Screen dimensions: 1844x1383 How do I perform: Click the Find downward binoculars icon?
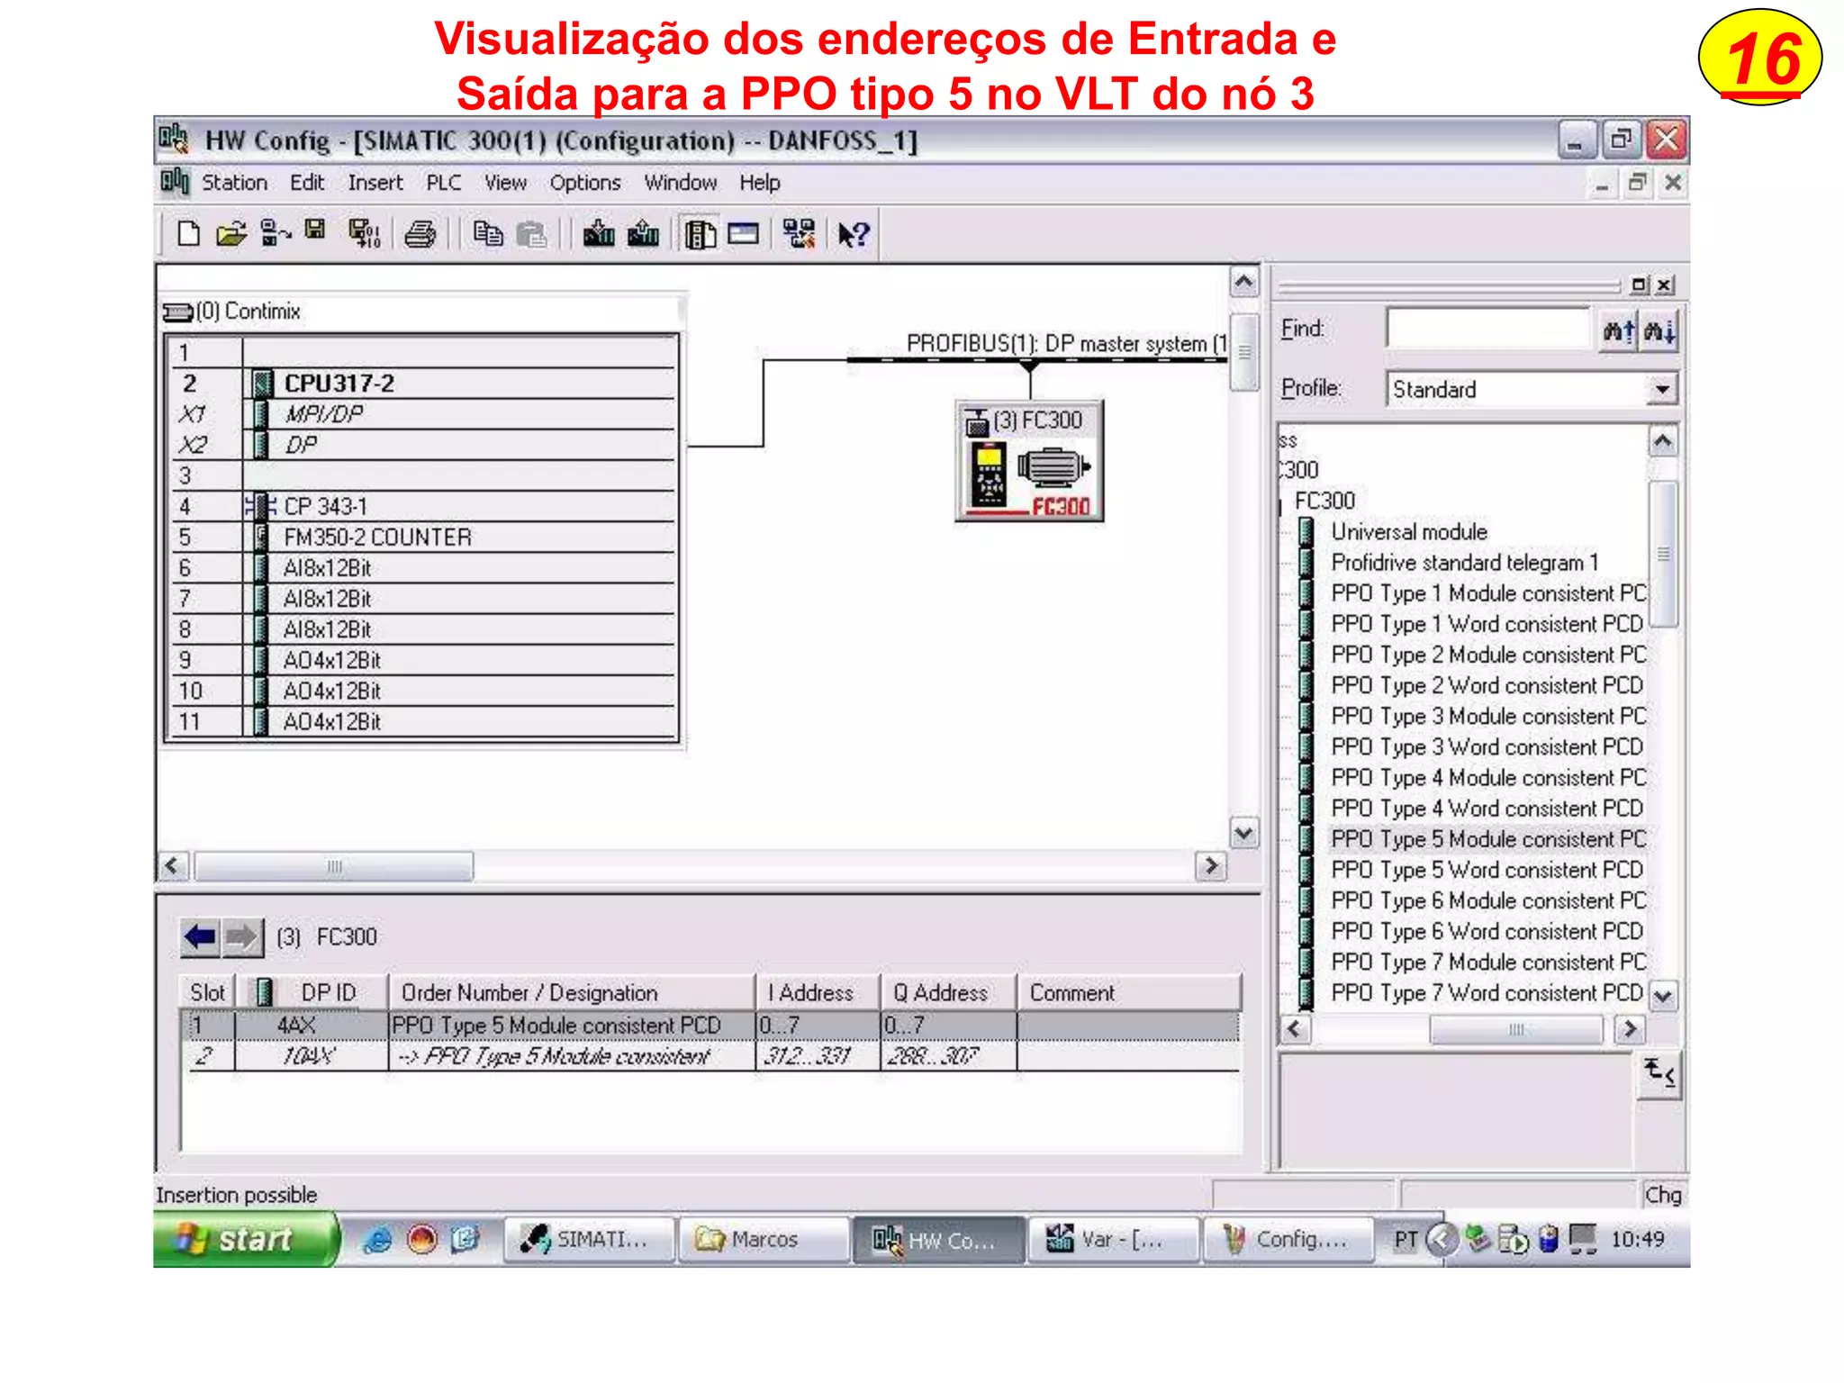[x=1659, y=331]
